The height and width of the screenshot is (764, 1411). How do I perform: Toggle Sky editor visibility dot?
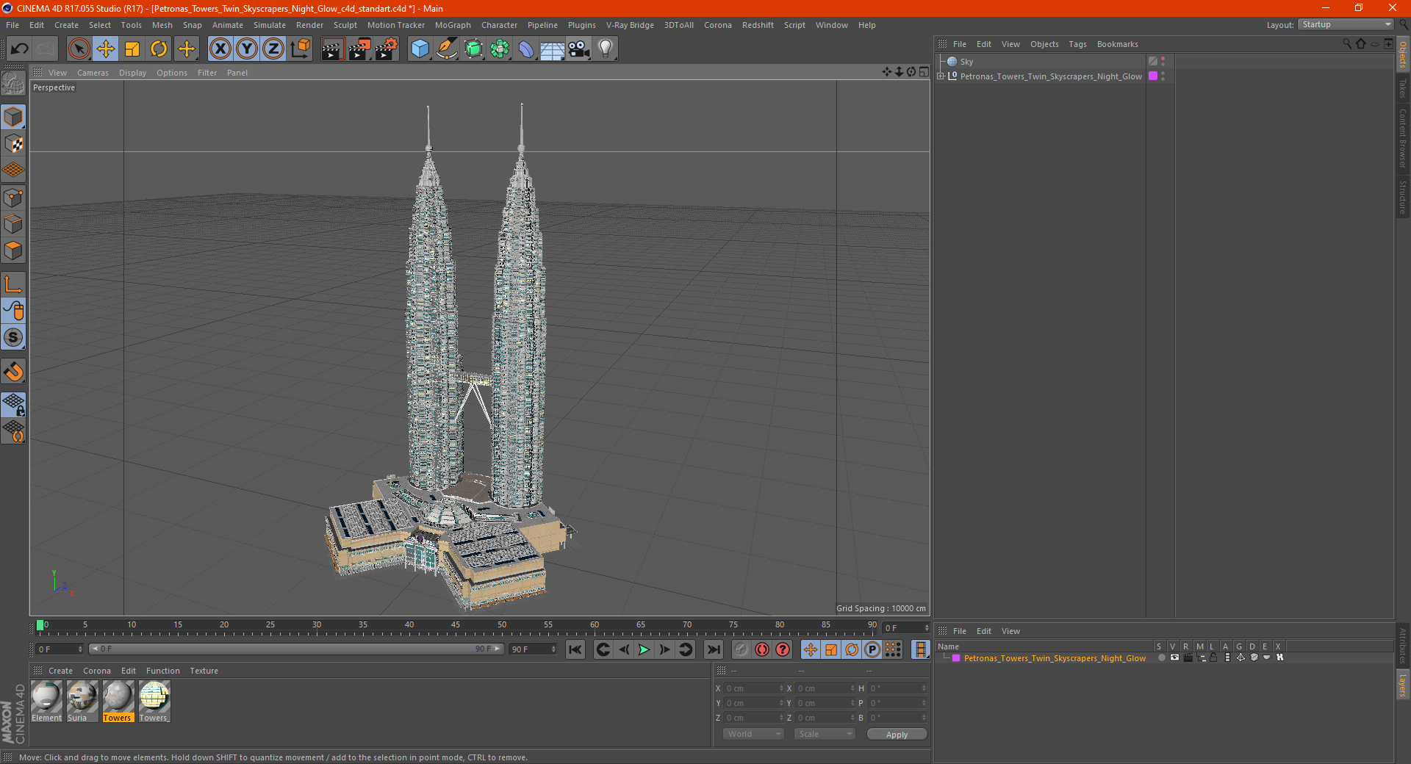(x=1163, y=59)
